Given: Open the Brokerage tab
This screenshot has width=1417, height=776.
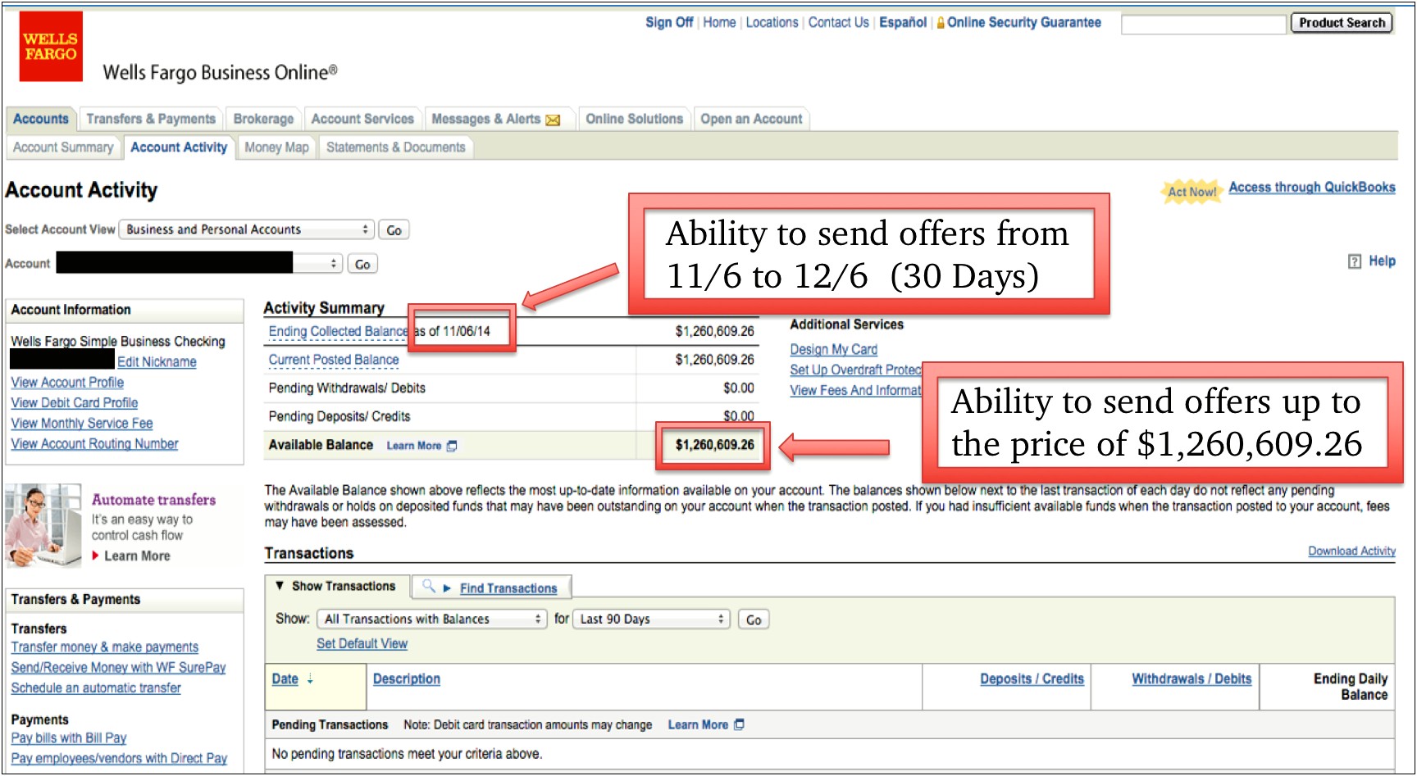Looking at the screenshot, I should (263, 119).
